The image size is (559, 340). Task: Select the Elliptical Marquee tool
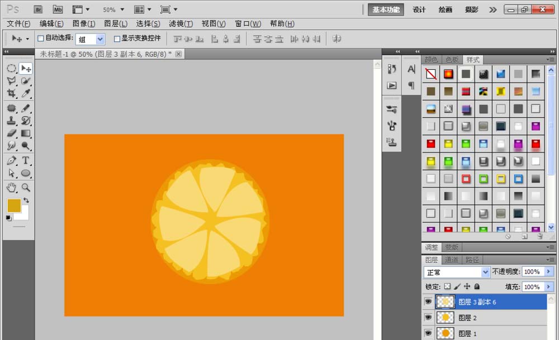tap(11, 68)
